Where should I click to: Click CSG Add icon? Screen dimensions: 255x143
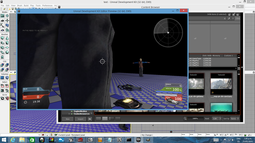[x=2, y=65]
